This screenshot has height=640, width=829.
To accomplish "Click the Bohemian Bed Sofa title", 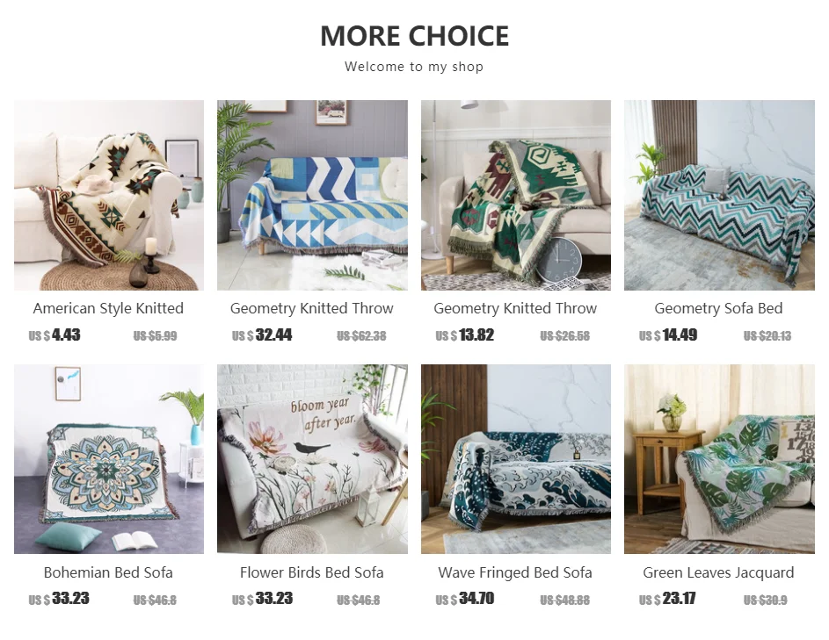I will point(108,572).
